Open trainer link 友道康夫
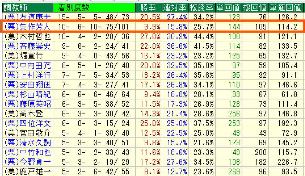 pos(27,17)
